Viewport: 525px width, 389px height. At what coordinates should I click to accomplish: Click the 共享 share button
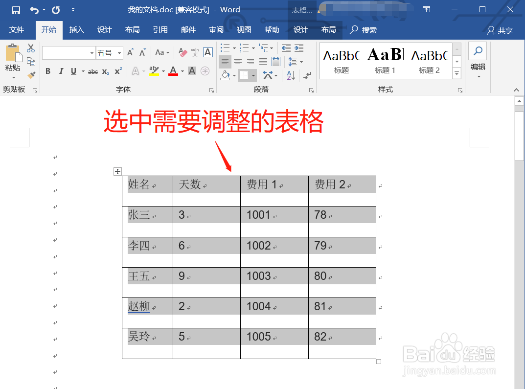click(500, 29)
